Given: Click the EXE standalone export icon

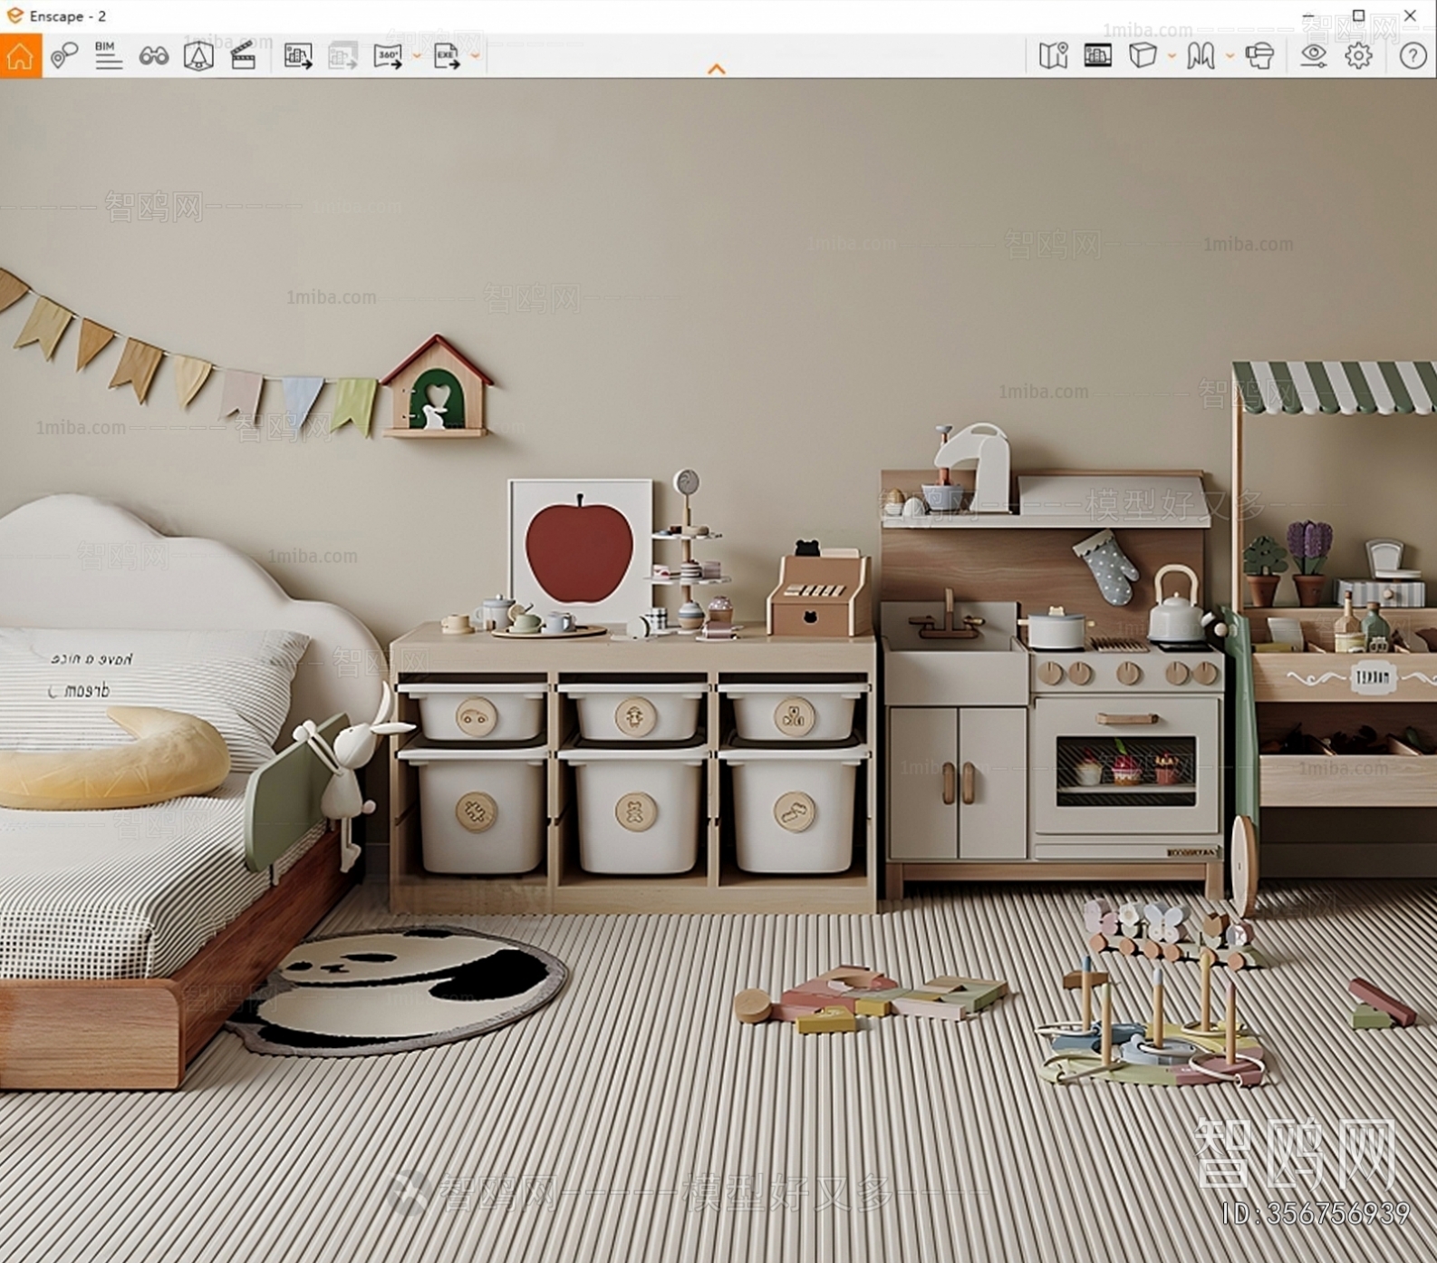Looking at the screenshot, I should 447,56.
